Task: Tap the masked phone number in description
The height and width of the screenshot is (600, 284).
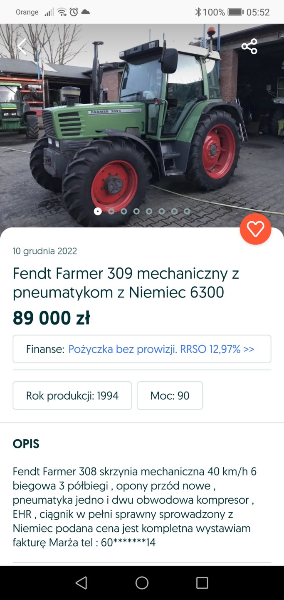Action: pyautogui.click(x=128, y=543)
